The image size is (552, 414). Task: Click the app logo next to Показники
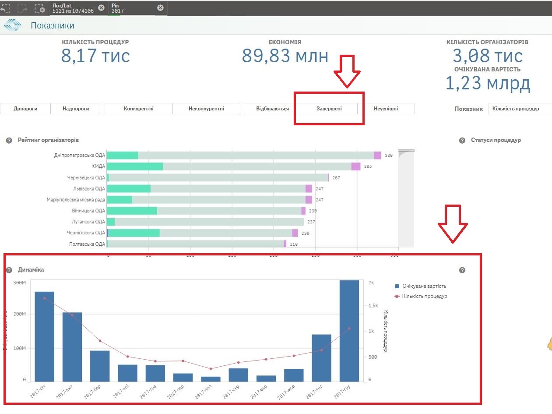(12, 25)
